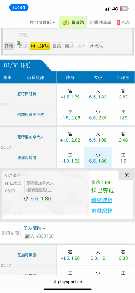Pick 大 6.5, 1.83 for Detroit game
The width and height of the screenshot is (135, 293).
coord(98,94)
